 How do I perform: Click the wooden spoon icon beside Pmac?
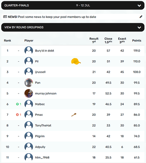pos(74,115)
